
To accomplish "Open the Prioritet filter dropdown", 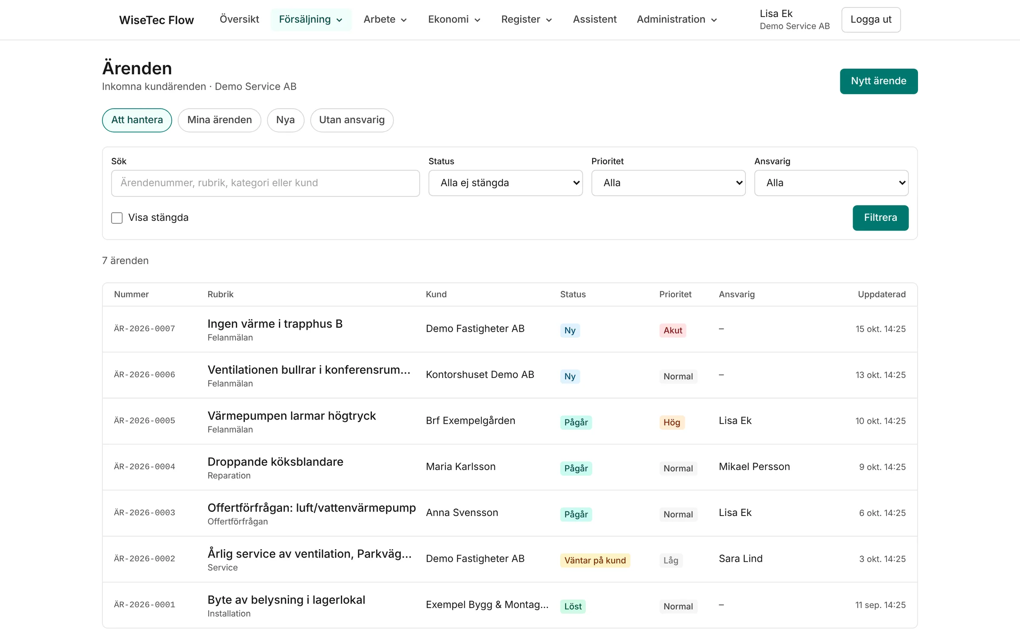I will point(668,183).
